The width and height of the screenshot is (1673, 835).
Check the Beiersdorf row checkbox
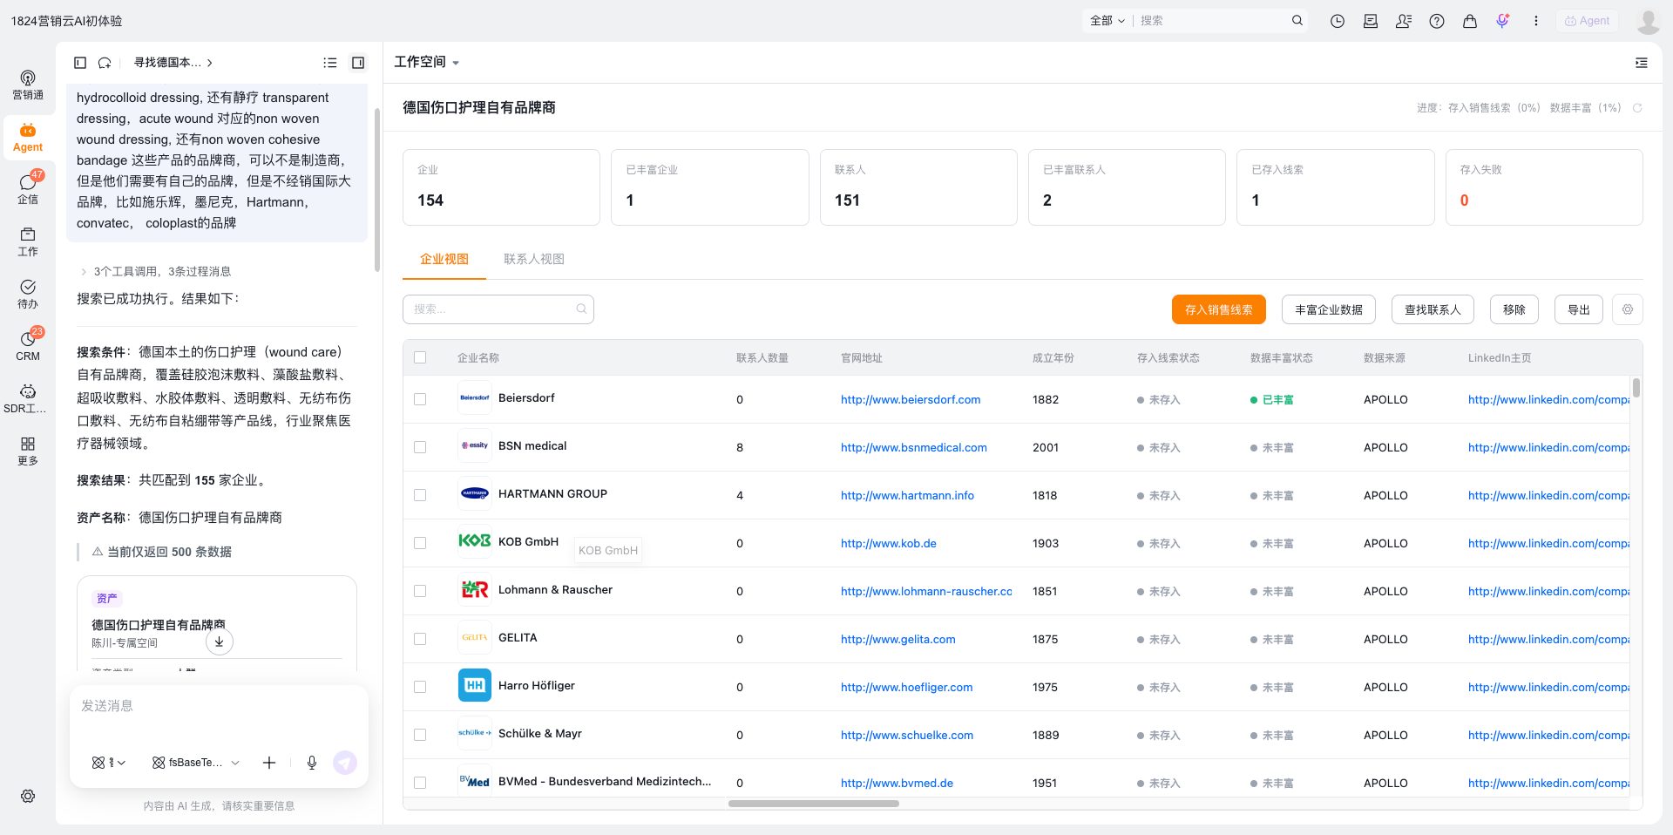click(x=420, y=399)
